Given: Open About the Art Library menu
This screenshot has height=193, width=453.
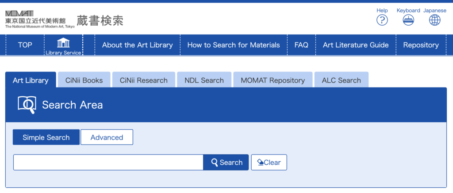Looking at the screenshot, I should tap(138, 45).
